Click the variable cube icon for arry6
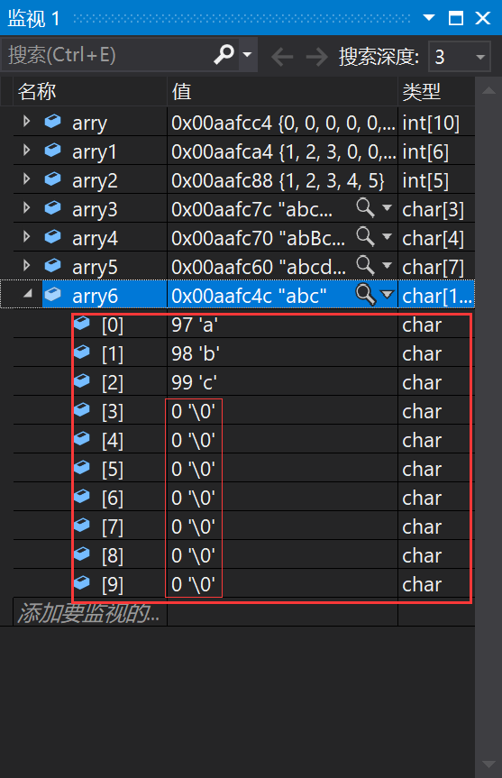Image resolution: width=502 pixels, height=778 pixels. point(52,294)
